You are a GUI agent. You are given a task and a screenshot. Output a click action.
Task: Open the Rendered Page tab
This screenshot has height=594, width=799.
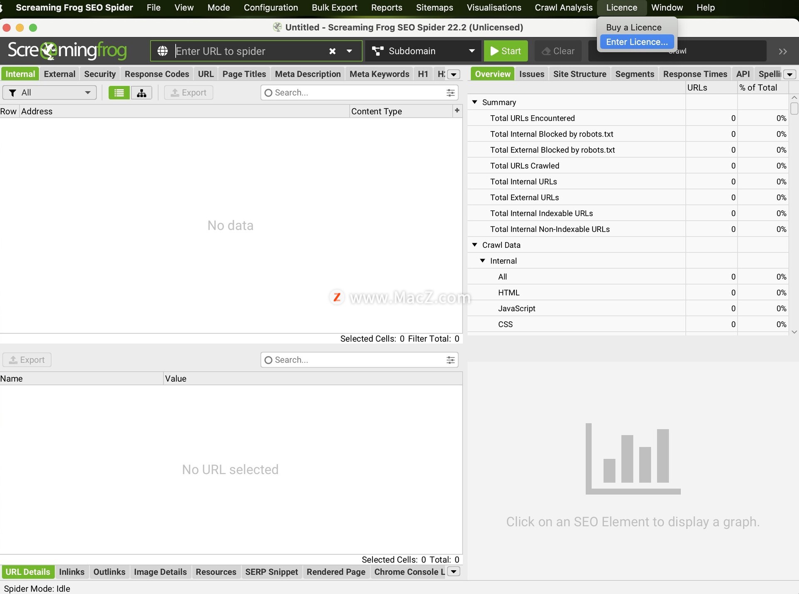tap(336, 572)
